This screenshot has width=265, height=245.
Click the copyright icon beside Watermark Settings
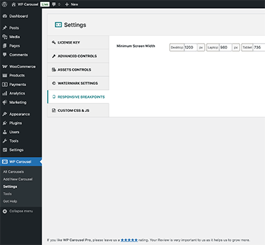tap(54, 83)
